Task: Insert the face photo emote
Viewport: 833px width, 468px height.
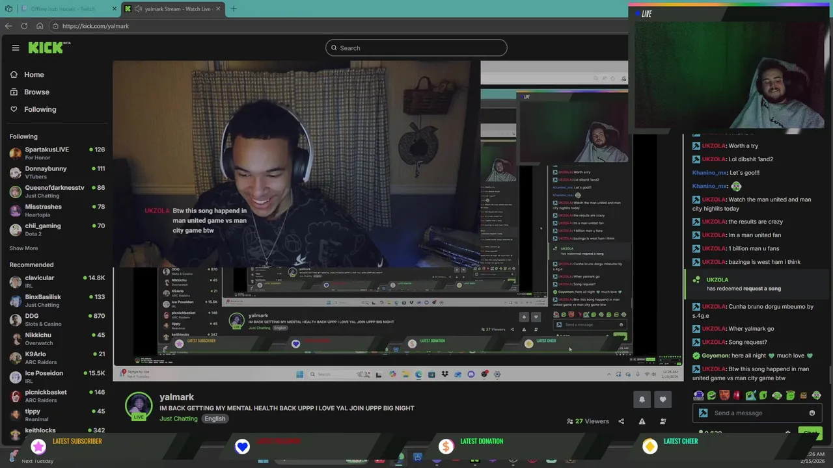Action: (x=724, y=395)
